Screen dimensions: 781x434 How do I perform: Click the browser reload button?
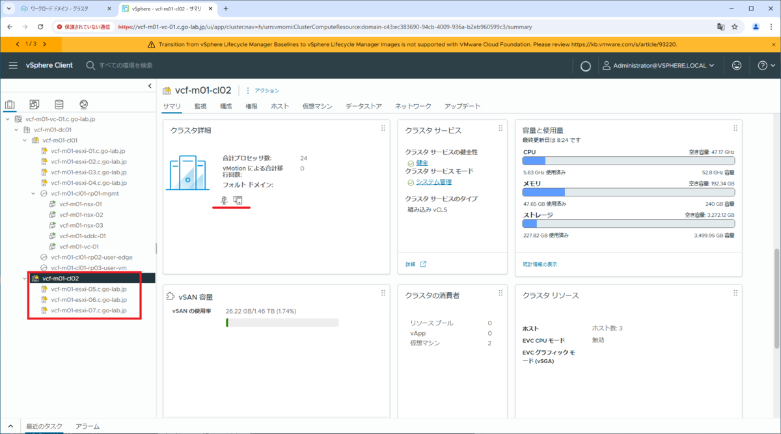40,27
